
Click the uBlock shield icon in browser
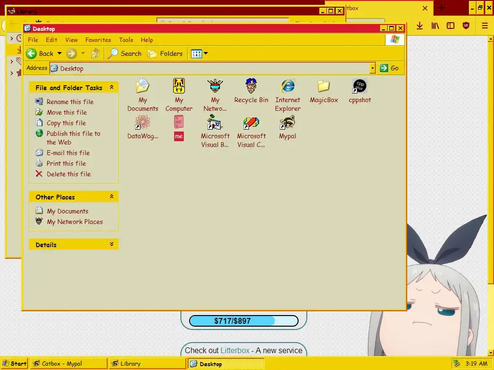466,26
